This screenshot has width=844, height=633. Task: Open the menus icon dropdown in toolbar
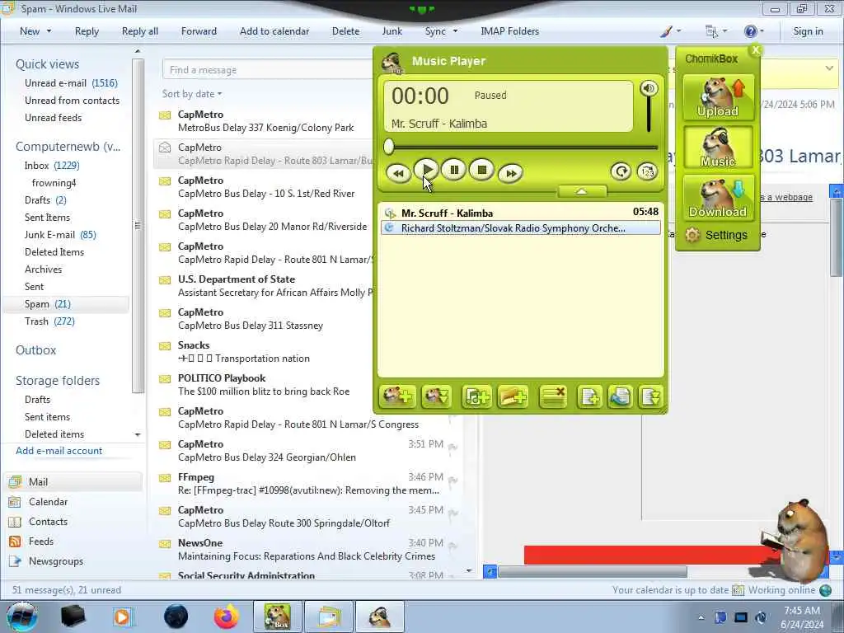[716, 31]
